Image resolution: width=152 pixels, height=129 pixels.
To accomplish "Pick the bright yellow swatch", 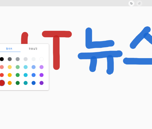I will point(10,75).
